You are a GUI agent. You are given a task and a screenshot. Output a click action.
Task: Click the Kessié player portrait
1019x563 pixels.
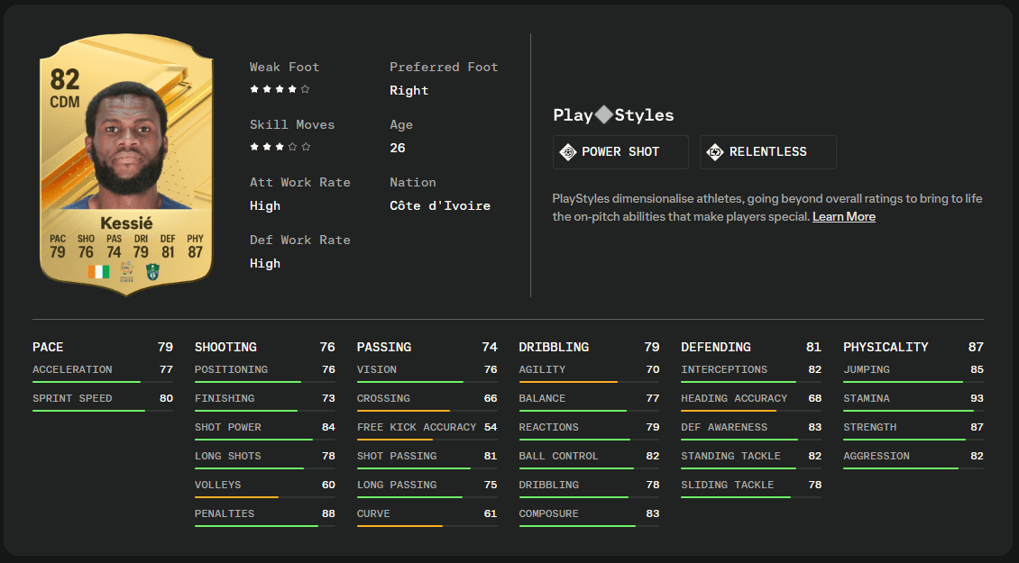pos(126,145)
